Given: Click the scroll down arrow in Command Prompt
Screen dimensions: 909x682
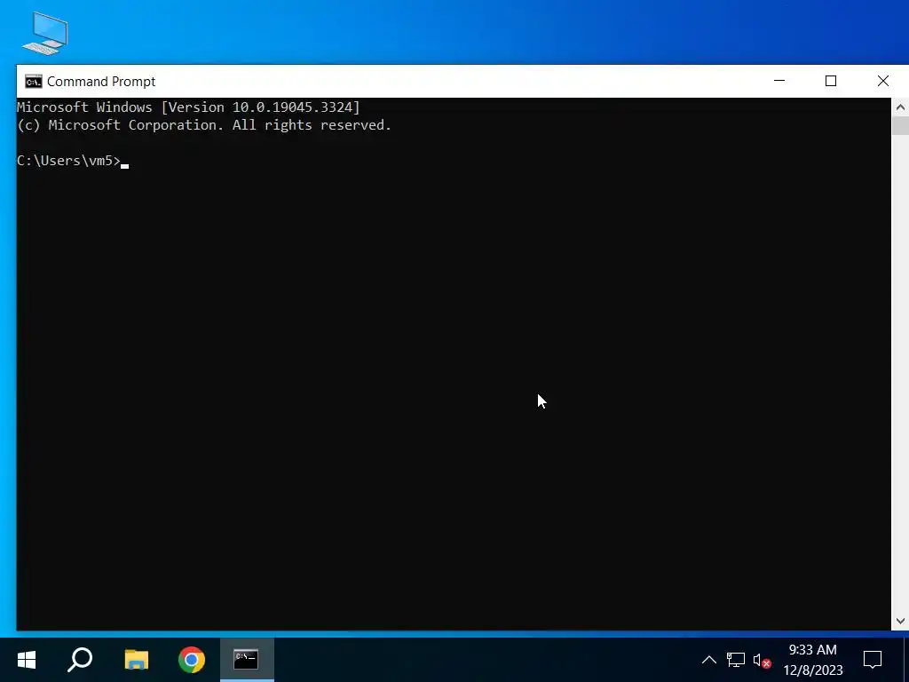Looking at the screenshot, I should (900, 621).
